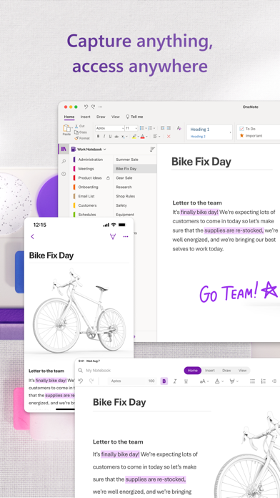280x498 pixels.
Task: Tap the back arrow in the phone app
Action: (x=32, y=236)
